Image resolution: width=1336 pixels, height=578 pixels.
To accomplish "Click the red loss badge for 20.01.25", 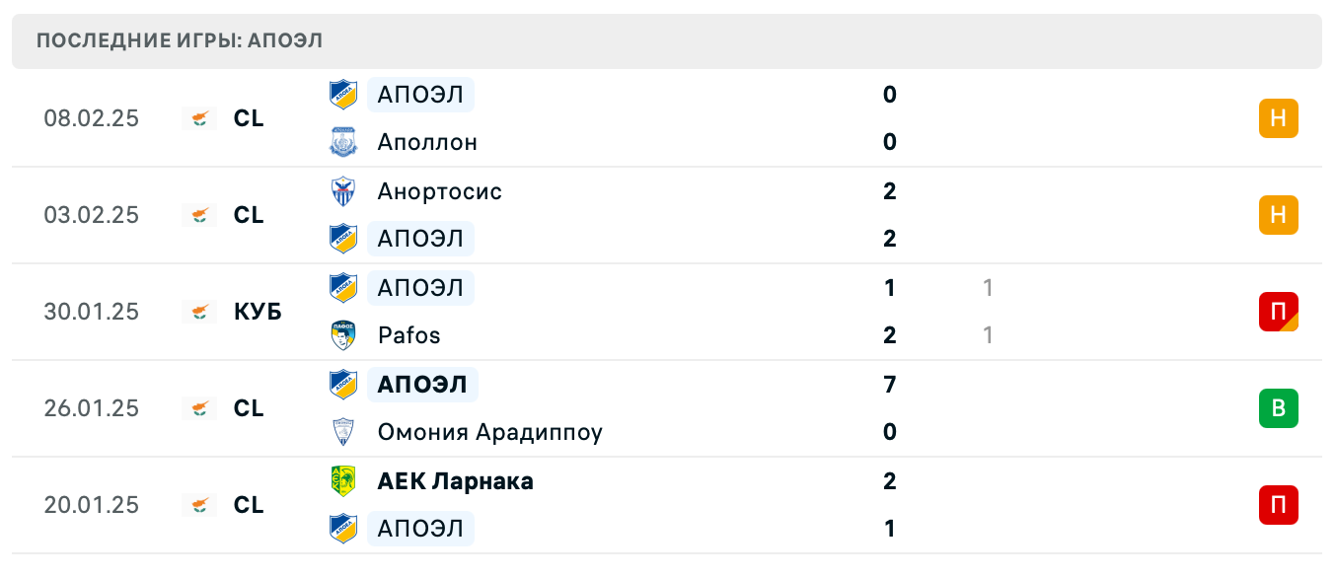I will click(1278, 505).
